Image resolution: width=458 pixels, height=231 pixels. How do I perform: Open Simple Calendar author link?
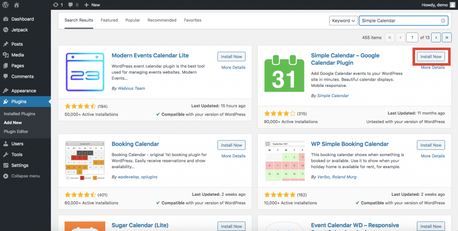333,95
